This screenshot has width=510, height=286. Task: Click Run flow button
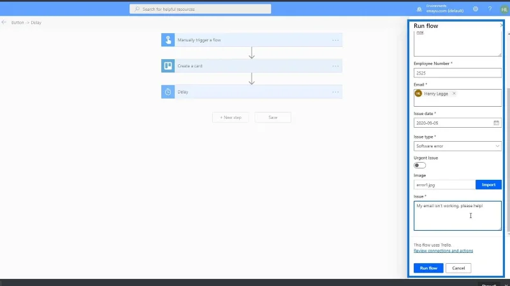(428, 268)
